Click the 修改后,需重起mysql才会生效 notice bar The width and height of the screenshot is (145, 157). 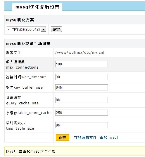pos(75,151)
